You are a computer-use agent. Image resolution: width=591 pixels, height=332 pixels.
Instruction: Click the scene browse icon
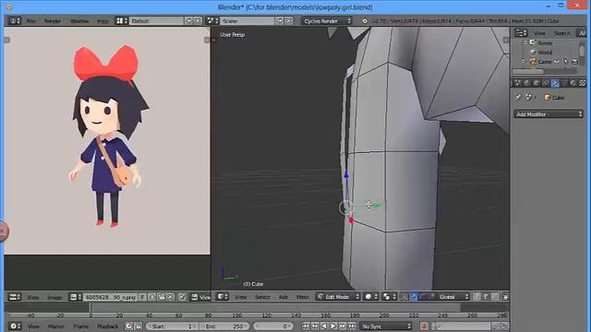click(213, 20)
